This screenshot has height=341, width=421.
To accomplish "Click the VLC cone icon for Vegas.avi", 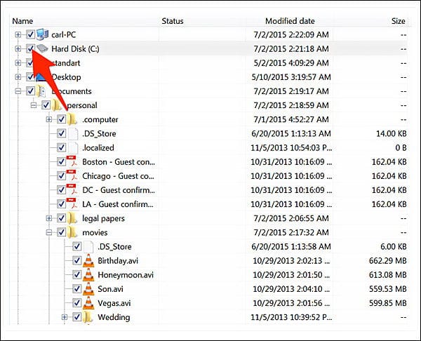I will (x=88, y=303).
